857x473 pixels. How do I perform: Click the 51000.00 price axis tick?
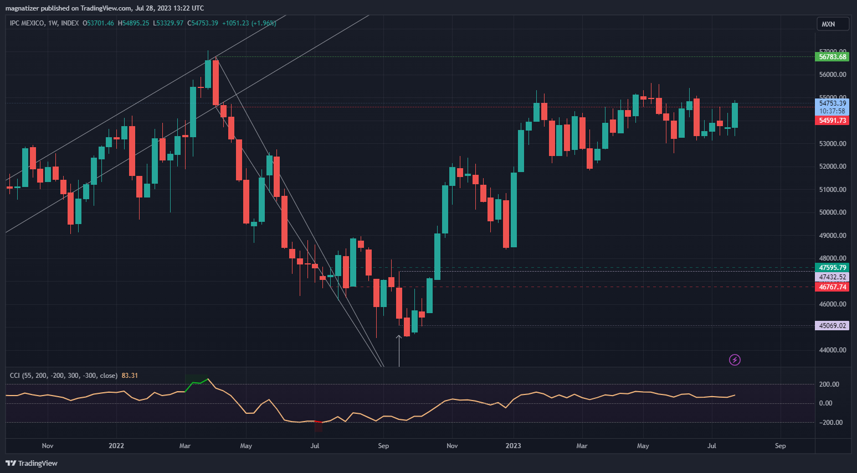click(x=833, y=190)
